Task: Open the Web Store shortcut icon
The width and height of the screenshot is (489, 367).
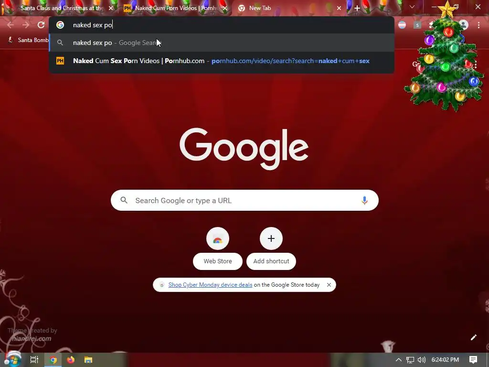Action: (218, 239)
